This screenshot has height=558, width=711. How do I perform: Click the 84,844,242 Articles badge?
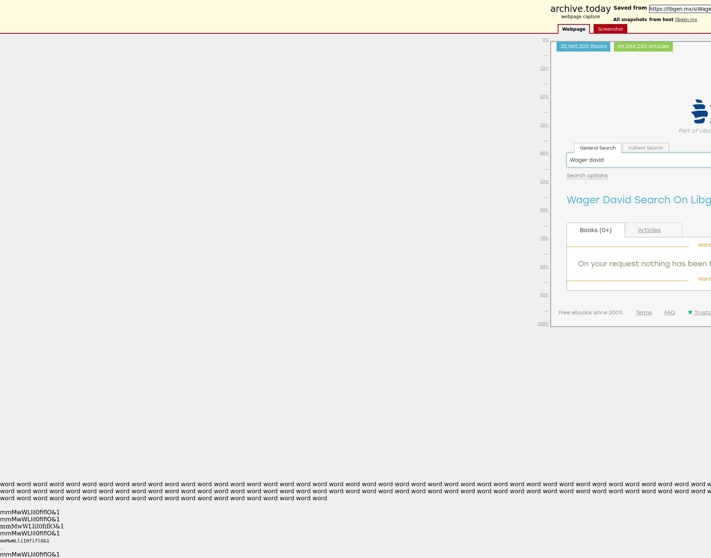click(x=643, y=47)
